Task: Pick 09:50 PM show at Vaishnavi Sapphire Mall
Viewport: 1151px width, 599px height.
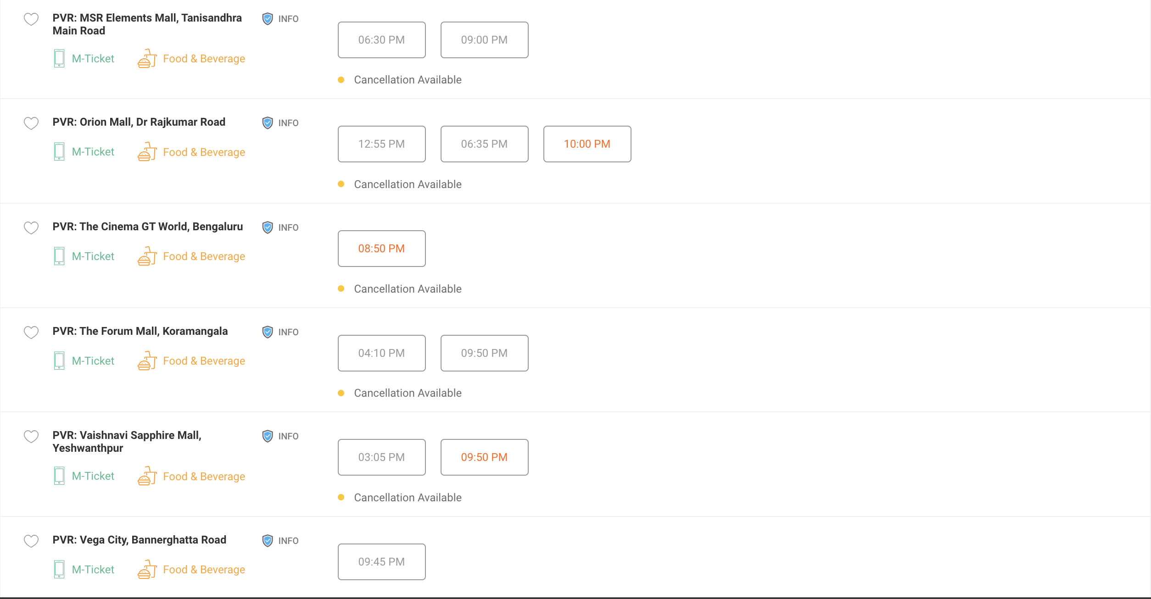Action: [x=484, y=457]
